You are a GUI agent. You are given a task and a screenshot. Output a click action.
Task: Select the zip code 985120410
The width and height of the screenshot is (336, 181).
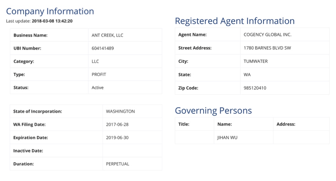click(255, 88)
